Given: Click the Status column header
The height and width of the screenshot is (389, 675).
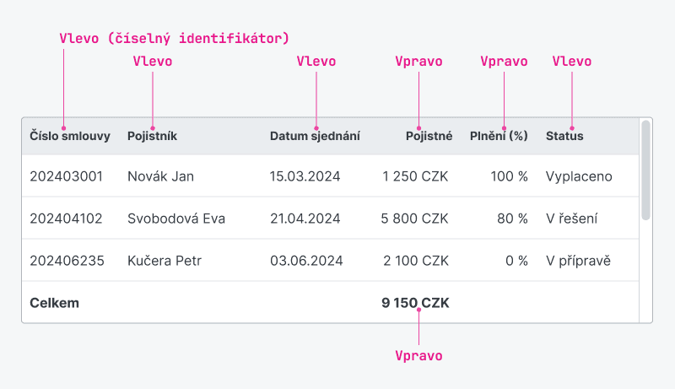Looking at the screenshot, I should [564, 136].
